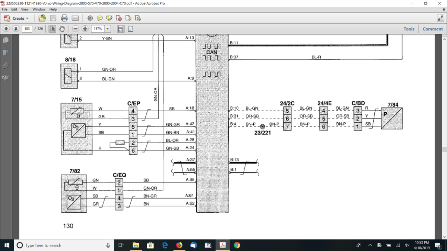Toggle the Selection tool for text
The image size is (447, 251).
pyautogui.click(x=52, y=29)
